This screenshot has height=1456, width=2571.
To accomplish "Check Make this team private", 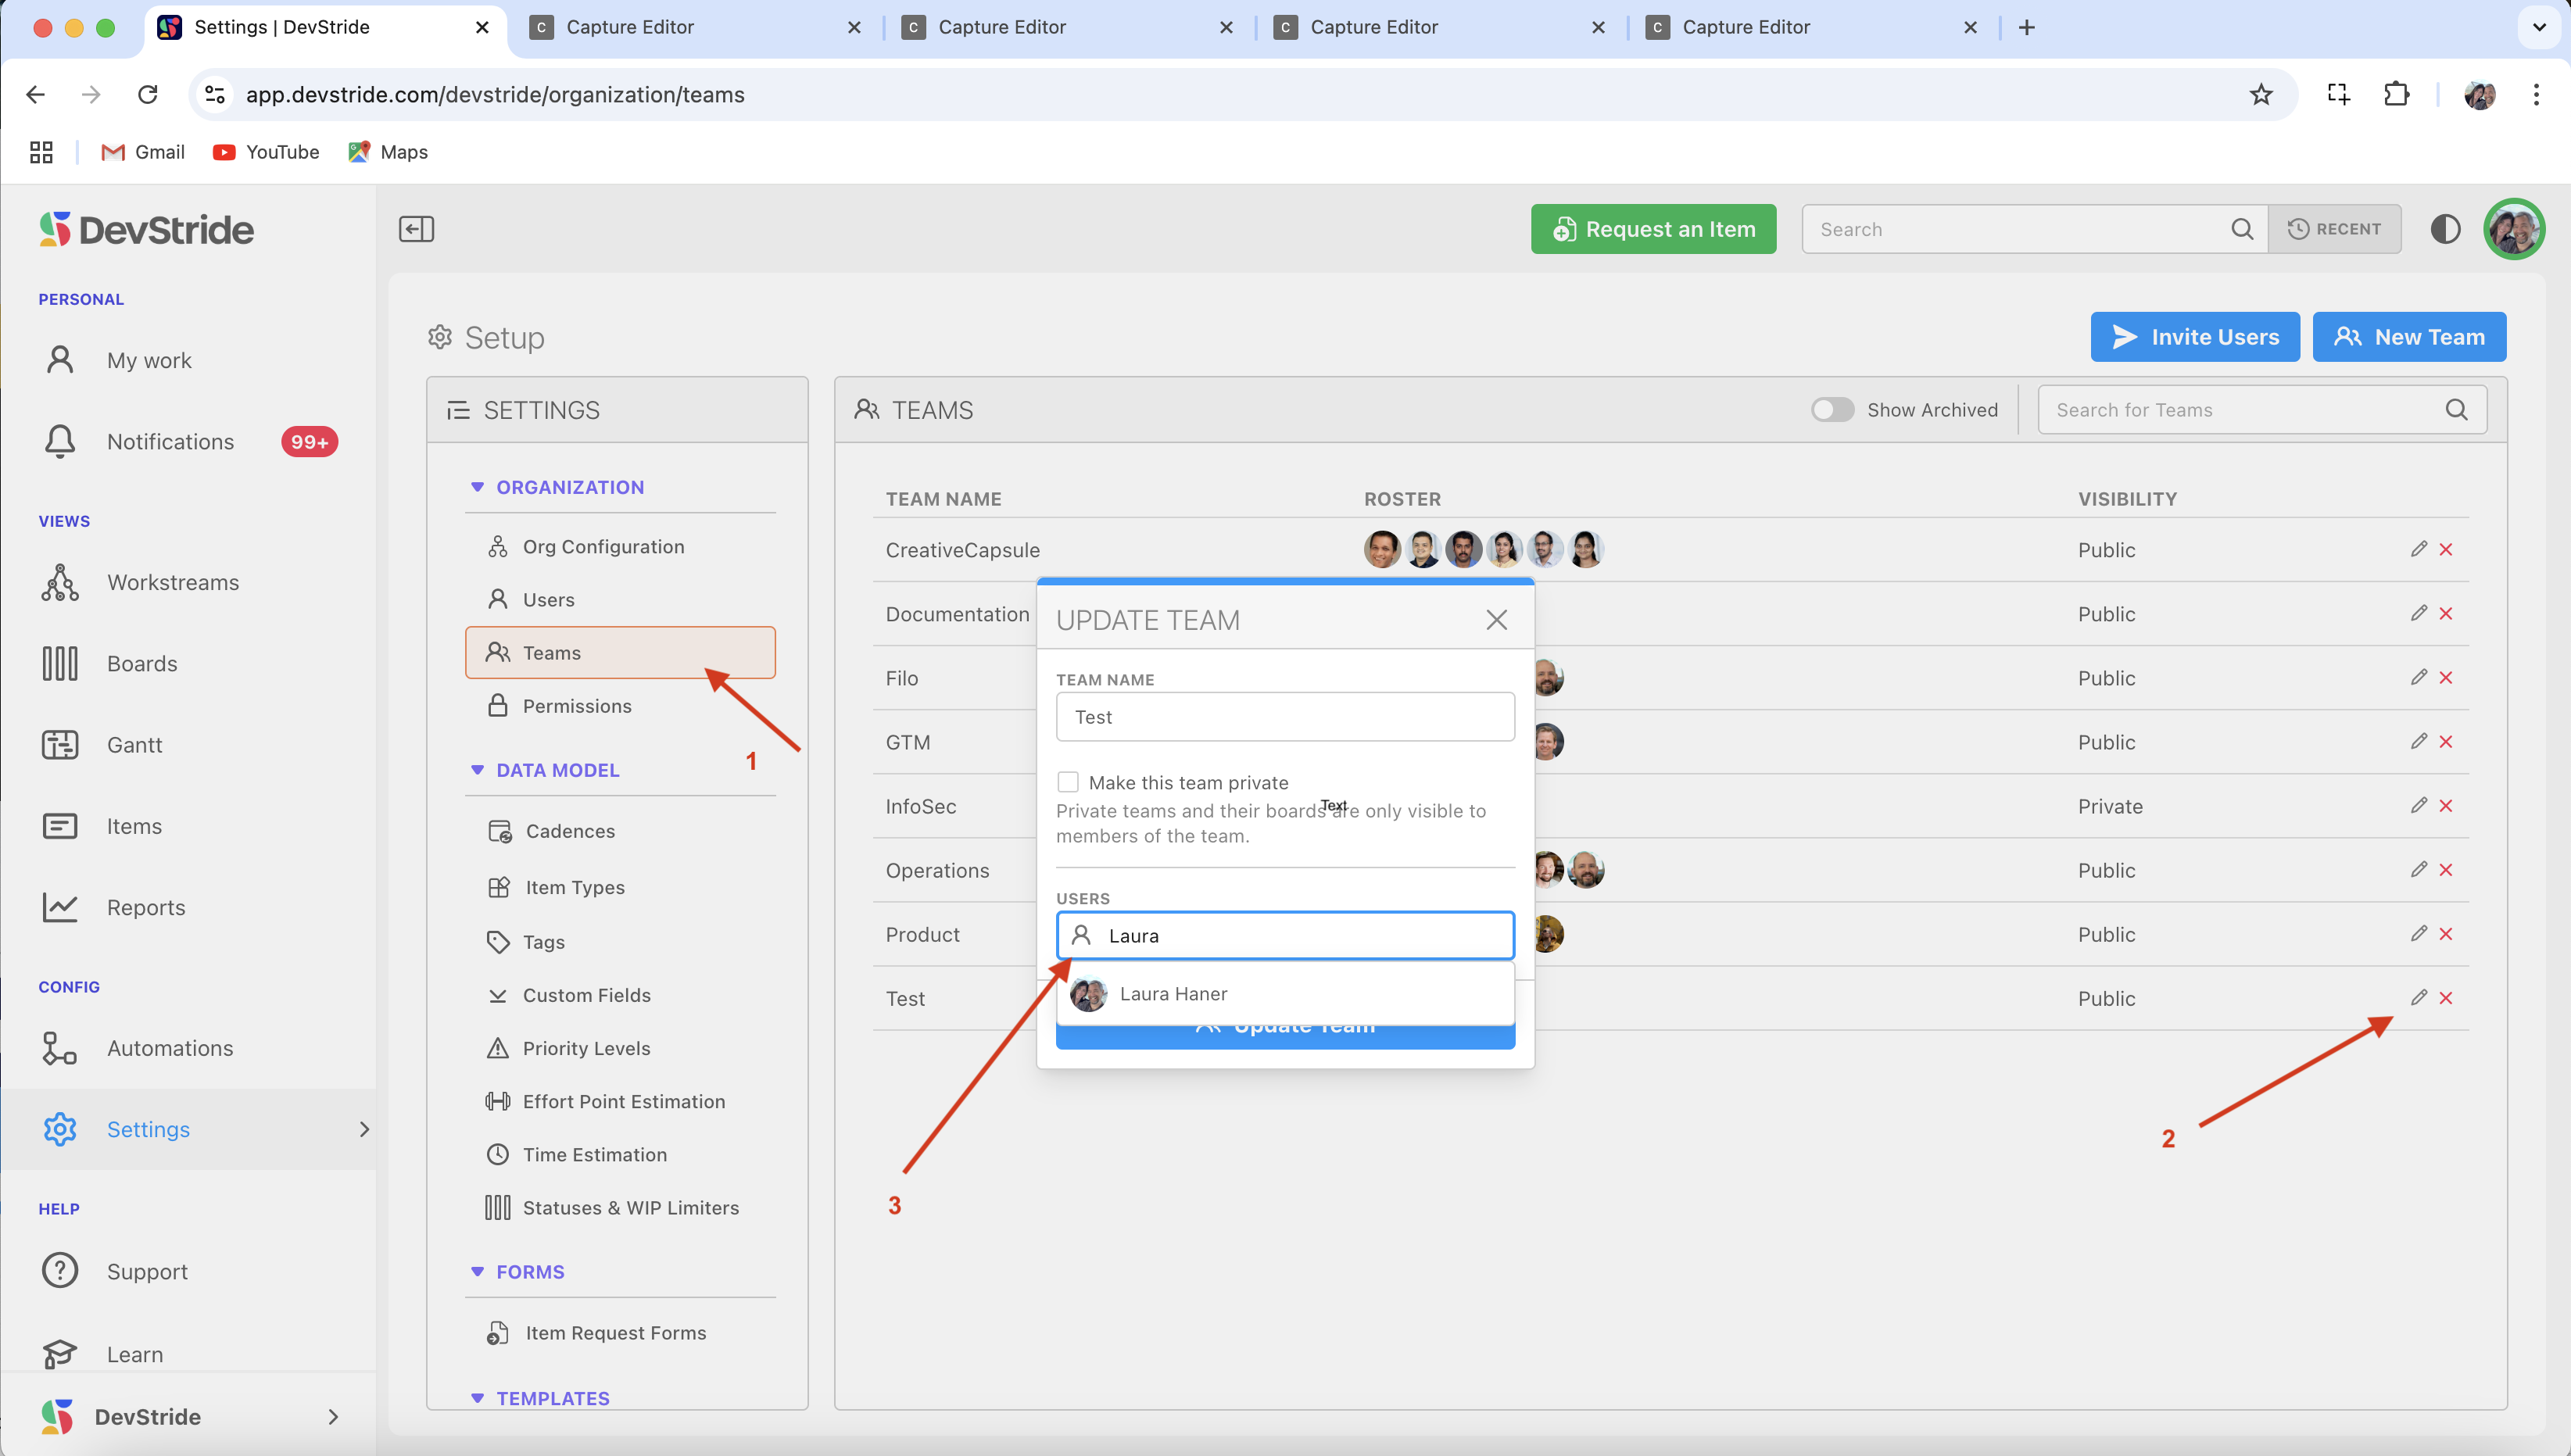I will pos(1068,782).
